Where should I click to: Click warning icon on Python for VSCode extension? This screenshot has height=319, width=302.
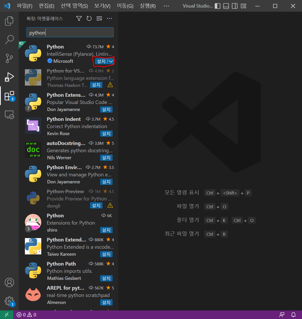click(110, 85)
